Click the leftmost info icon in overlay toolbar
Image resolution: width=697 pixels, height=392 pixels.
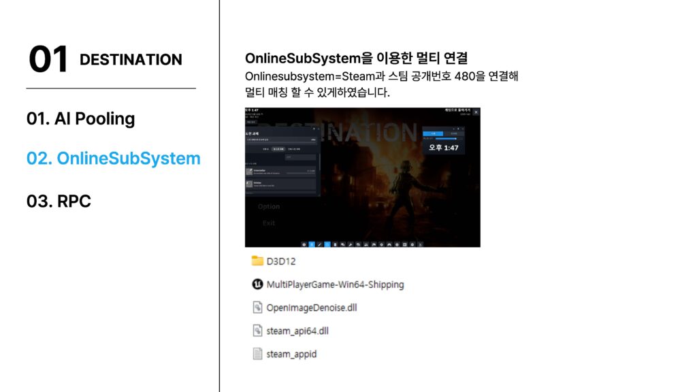[304, 244]
